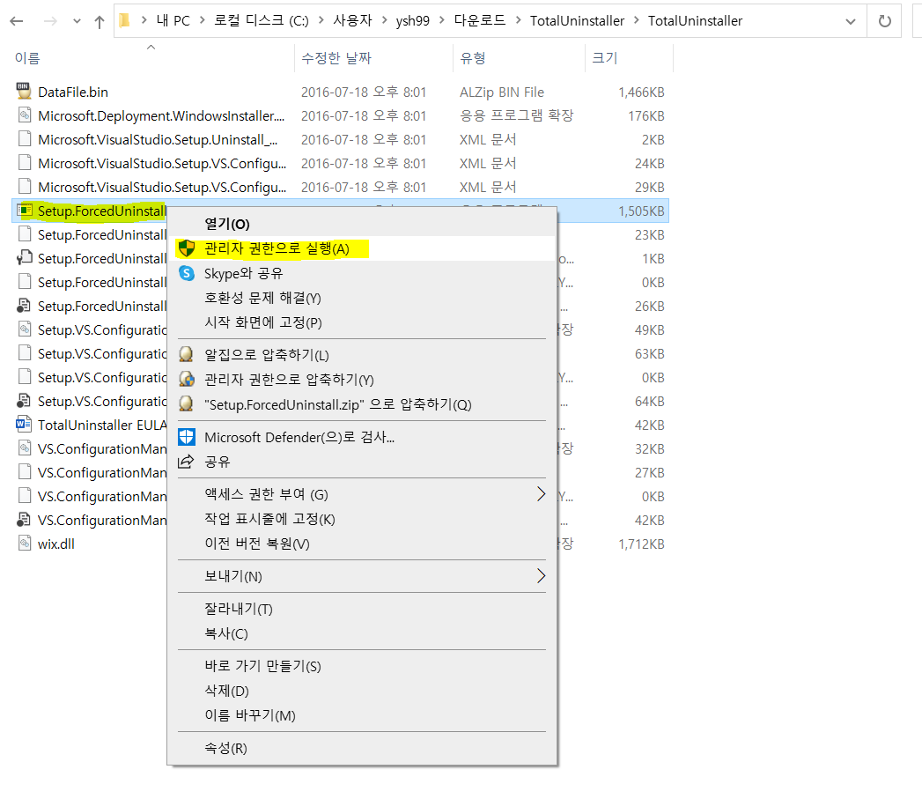
Task: Choose 이전 버전 복원(V)
Action: click(x=257, y=544)
